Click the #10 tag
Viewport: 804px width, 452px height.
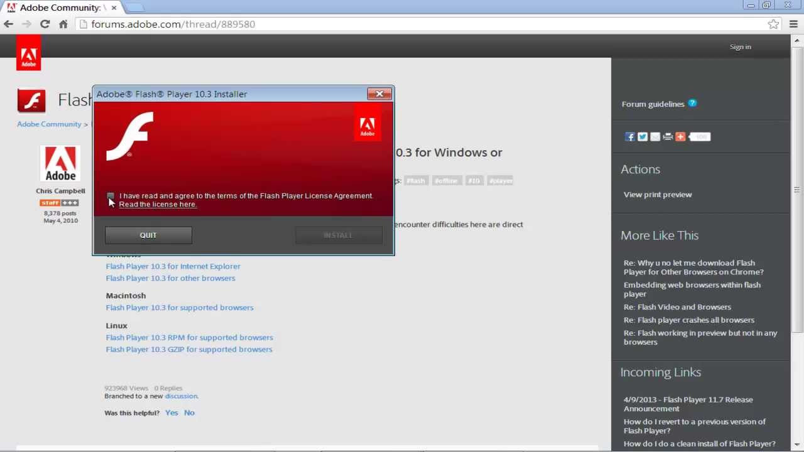474,181
